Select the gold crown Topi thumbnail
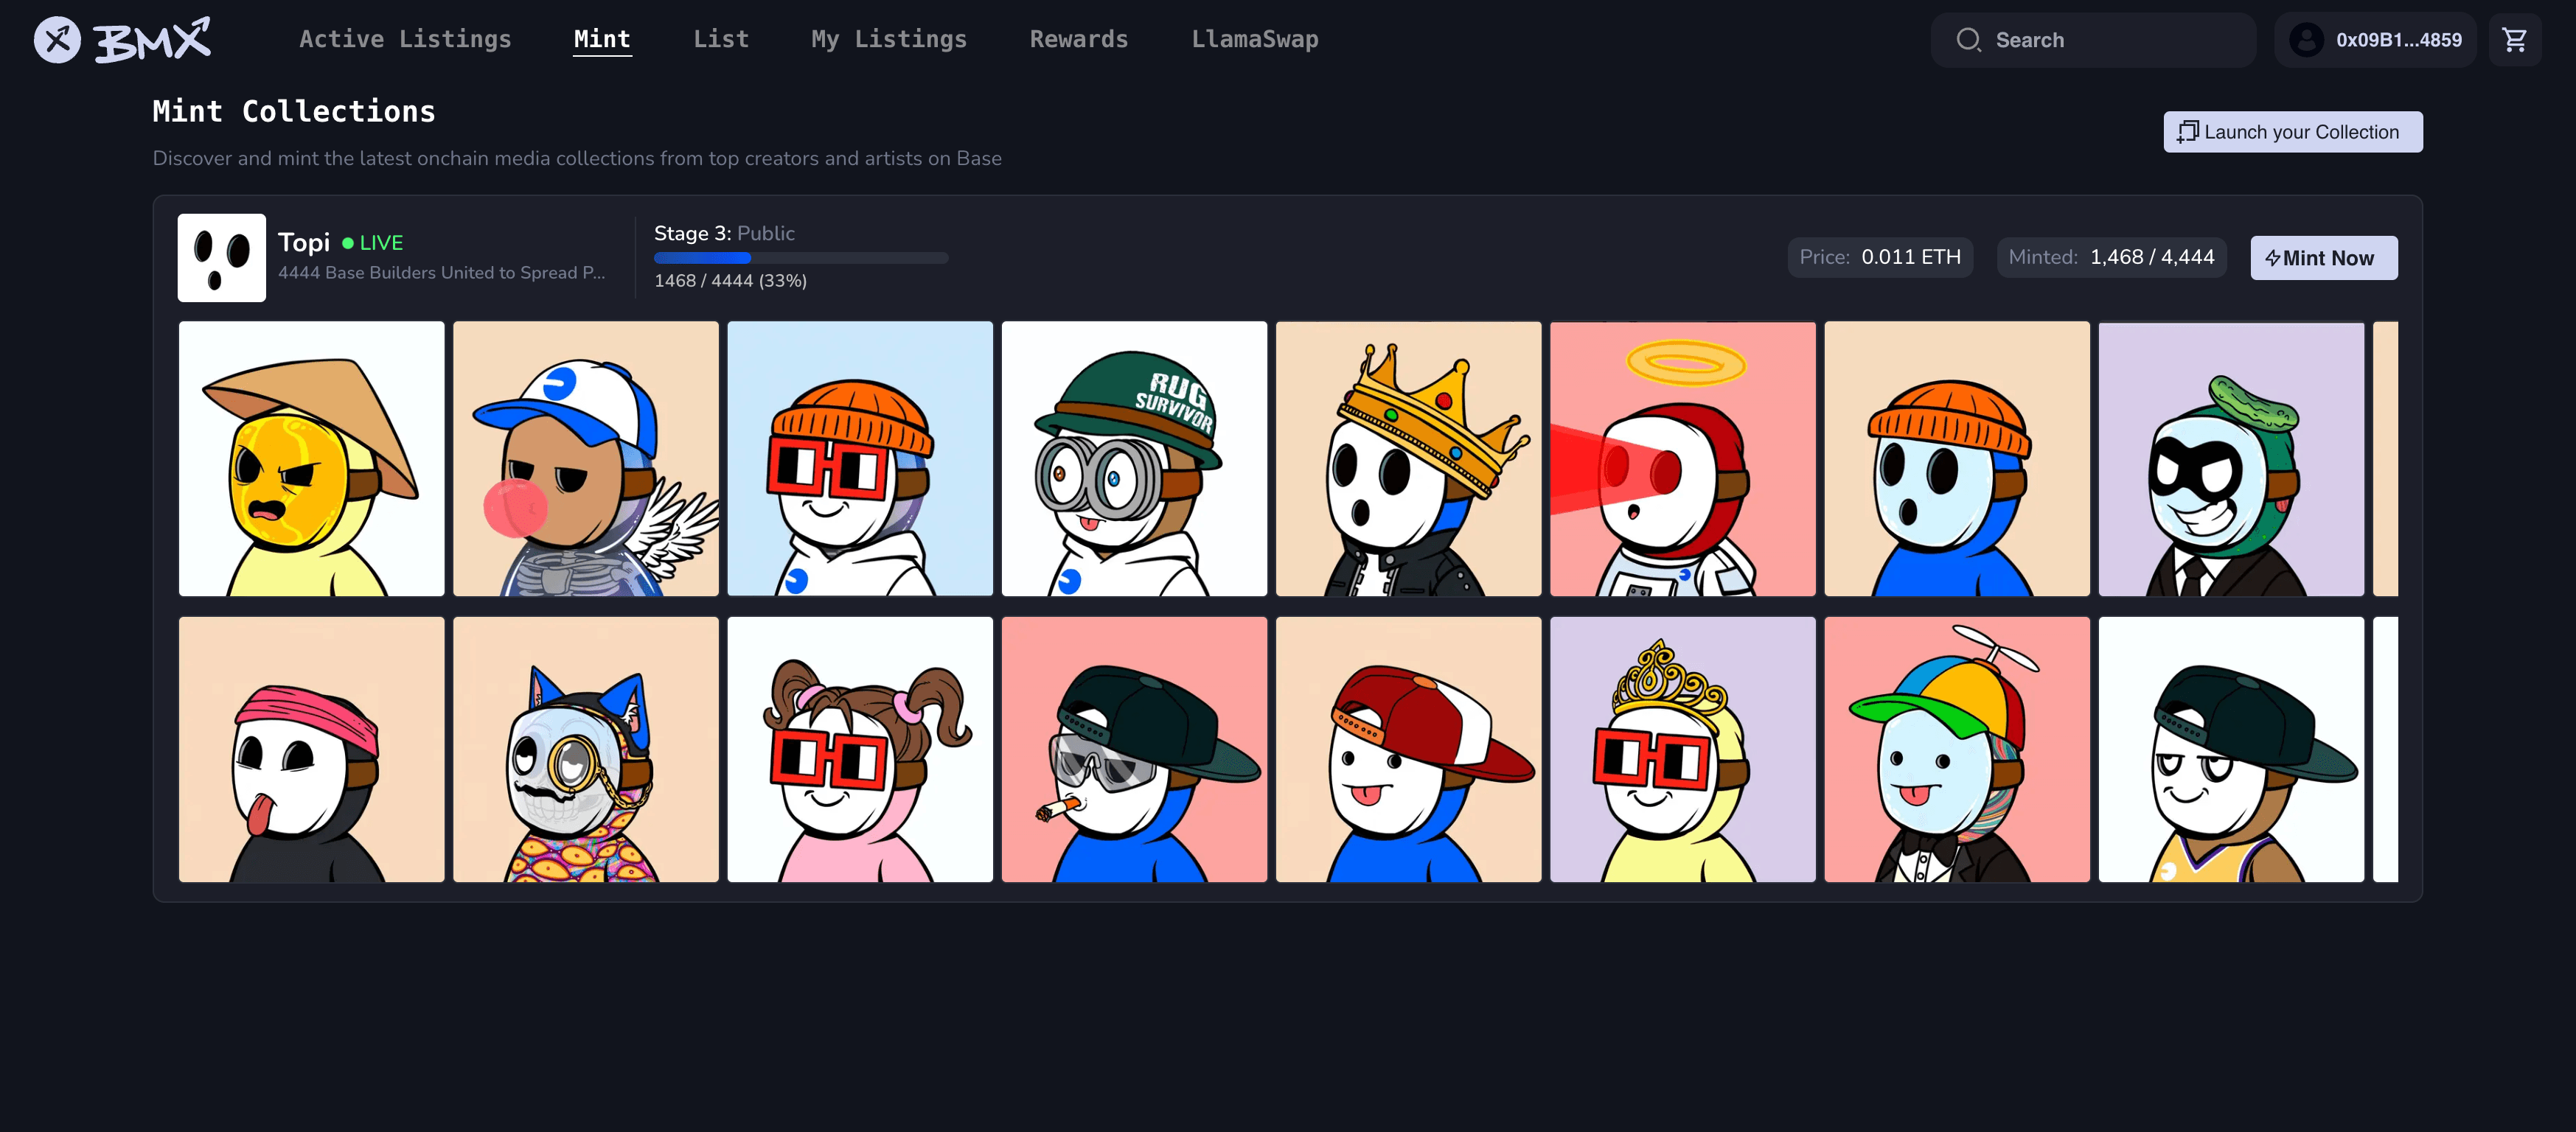The height and width of the screenshot is (1132, 2576). coord(1408,459)
